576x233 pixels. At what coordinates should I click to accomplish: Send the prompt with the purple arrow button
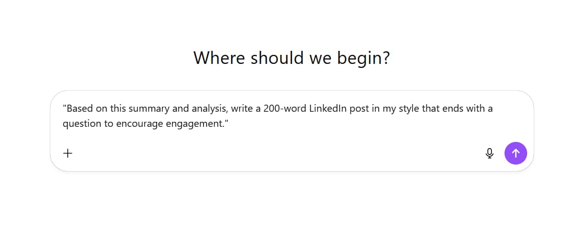(x=516, y=153)
